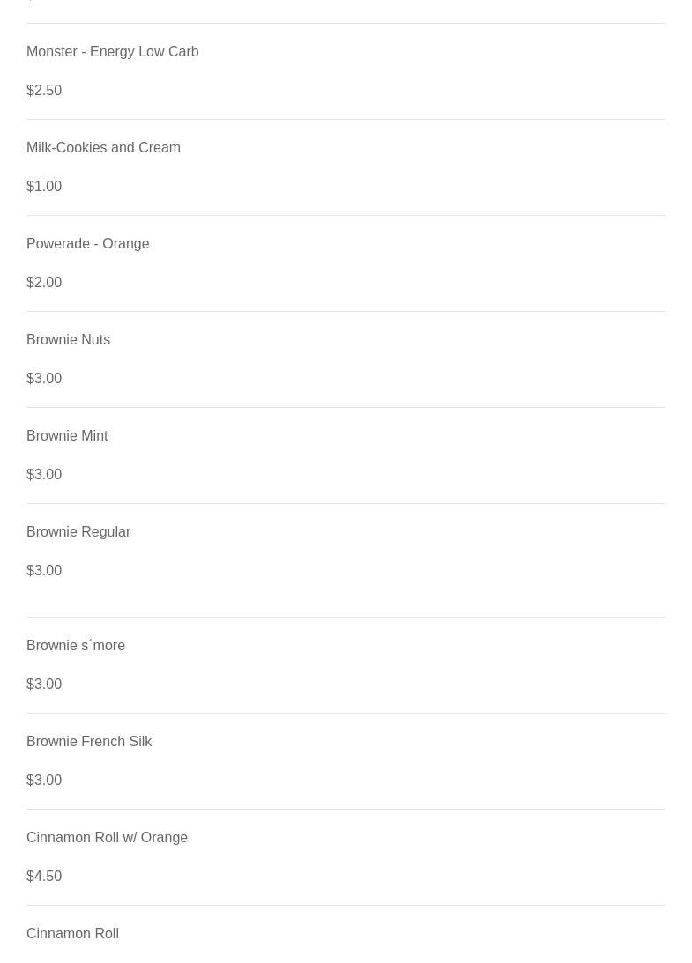The width and height of the screenshot is (692, 963).
Task: Click the divider line below the $4.50 price
Action: pos(346,905)
